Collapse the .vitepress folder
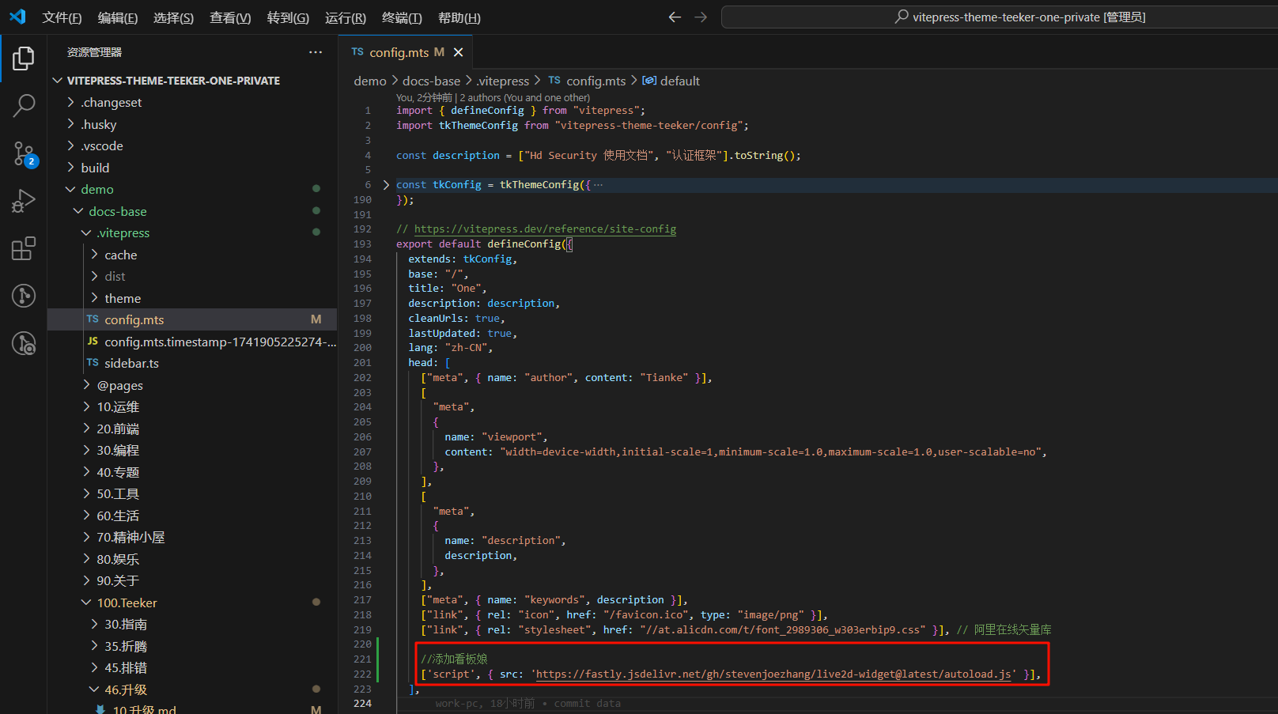The image size is (1278, 714). (87, 232)
